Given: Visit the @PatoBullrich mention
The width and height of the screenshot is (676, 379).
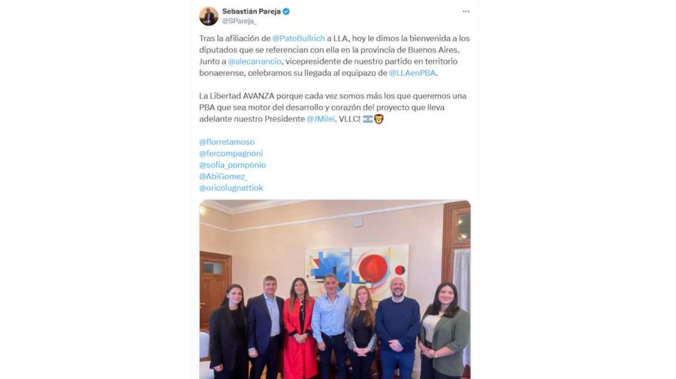Looking at the screenshot, I should pos(299,38).
